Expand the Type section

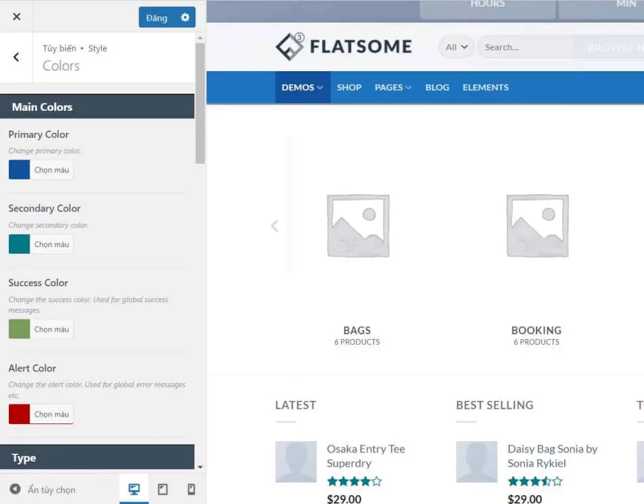97,458
